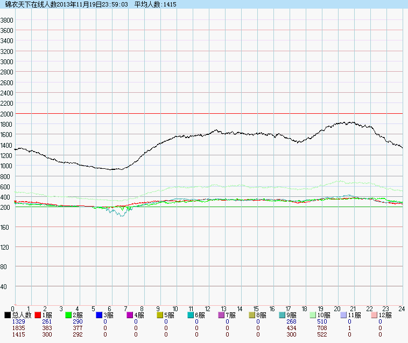The height and width of the screenshot is (343, 408).
Task: Click the olive 5服 legend swatch
Action: (160, 315)
